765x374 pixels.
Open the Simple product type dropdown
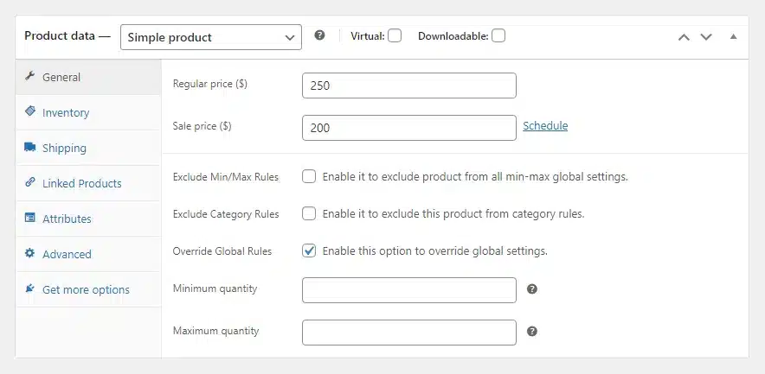click(211, 37)
